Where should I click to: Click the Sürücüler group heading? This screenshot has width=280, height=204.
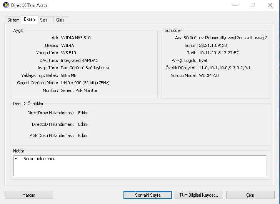click(x=173, y=30)
